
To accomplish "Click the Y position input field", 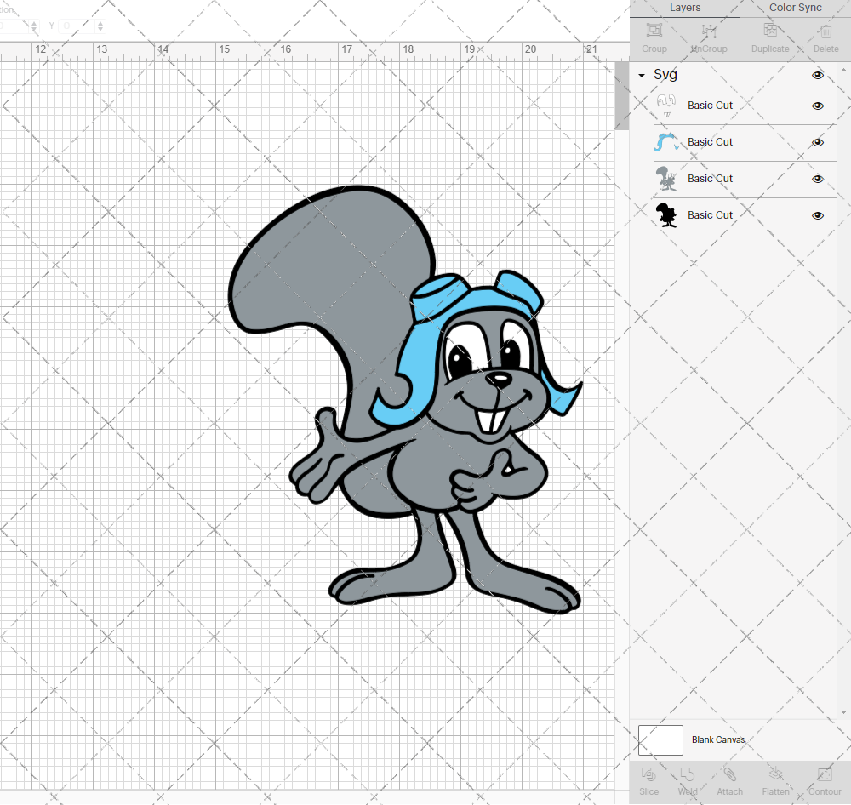I will 75,26.
